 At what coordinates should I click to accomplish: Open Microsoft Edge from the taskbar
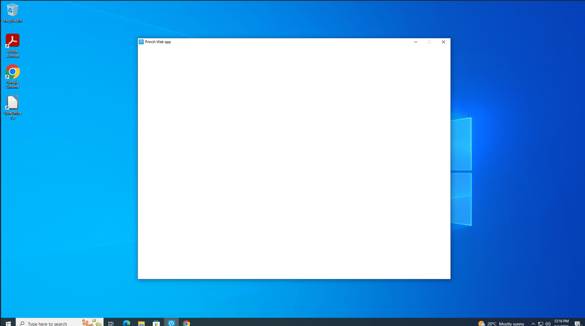pyautogui.click(x=126, y=323)
